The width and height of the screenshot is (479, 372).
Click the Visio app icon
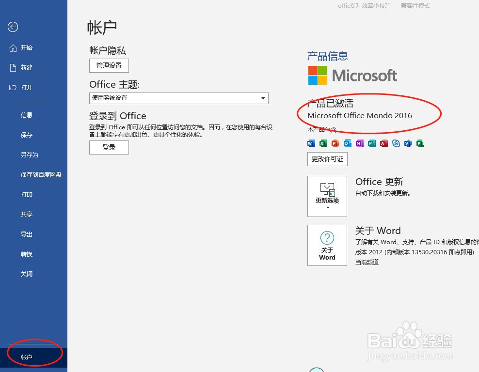(408, 143)
